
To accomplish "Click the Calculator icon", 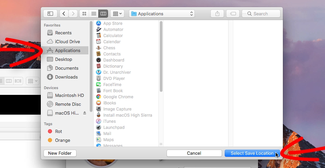I will pos(99,35).
